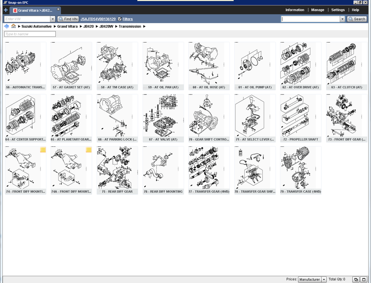Expand the VIN history dropdown
Viewport: 371px width, 283px height.
coord(53,19)
